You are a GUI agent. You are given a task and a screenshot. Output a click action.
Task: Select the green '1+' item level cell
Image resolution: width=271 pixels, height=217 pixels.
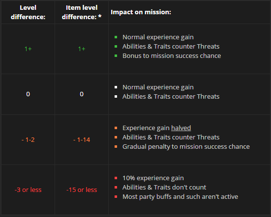82,49
